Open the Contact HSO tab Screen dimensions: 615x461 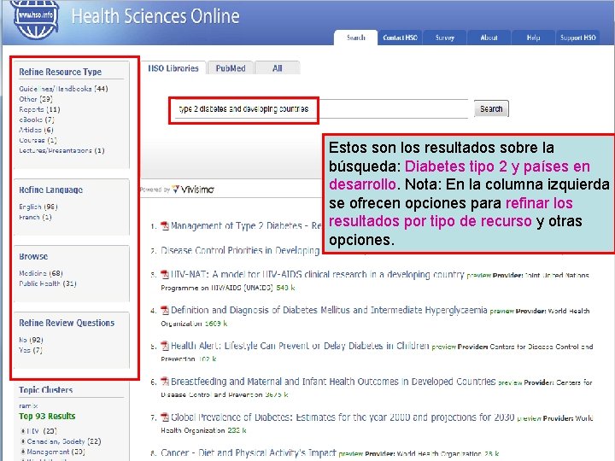400,38
